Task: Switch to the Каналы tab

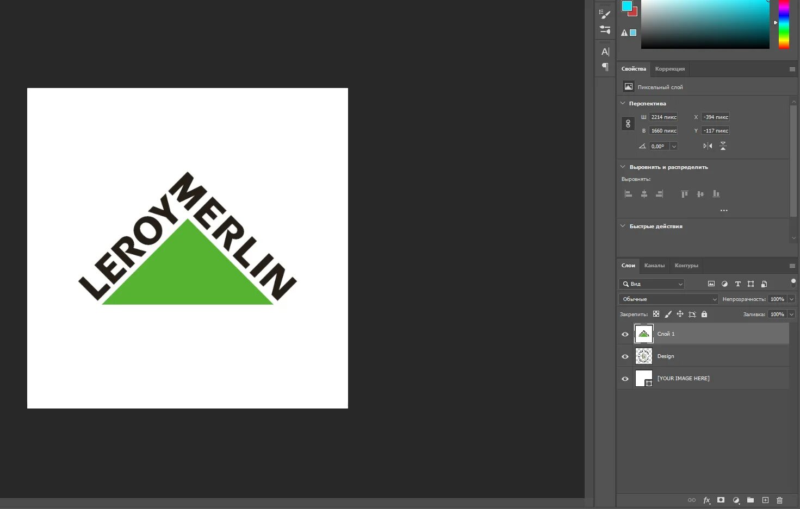Action: [x=654, y=266]
